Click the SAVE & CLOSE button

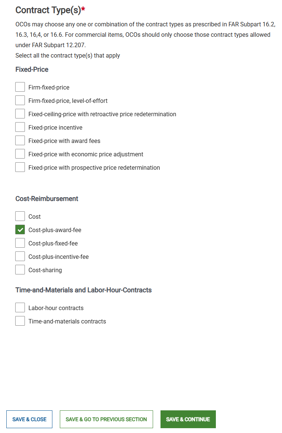pyautogui.click(x=29, y=419)
